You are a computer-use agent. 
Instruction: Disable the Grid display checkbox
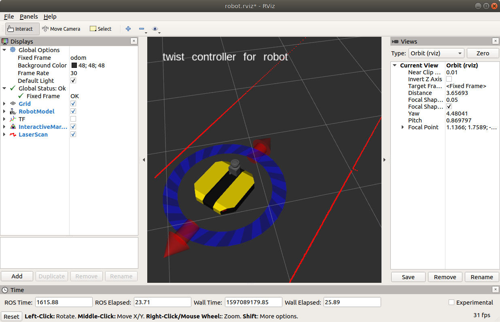click(73, 103)
